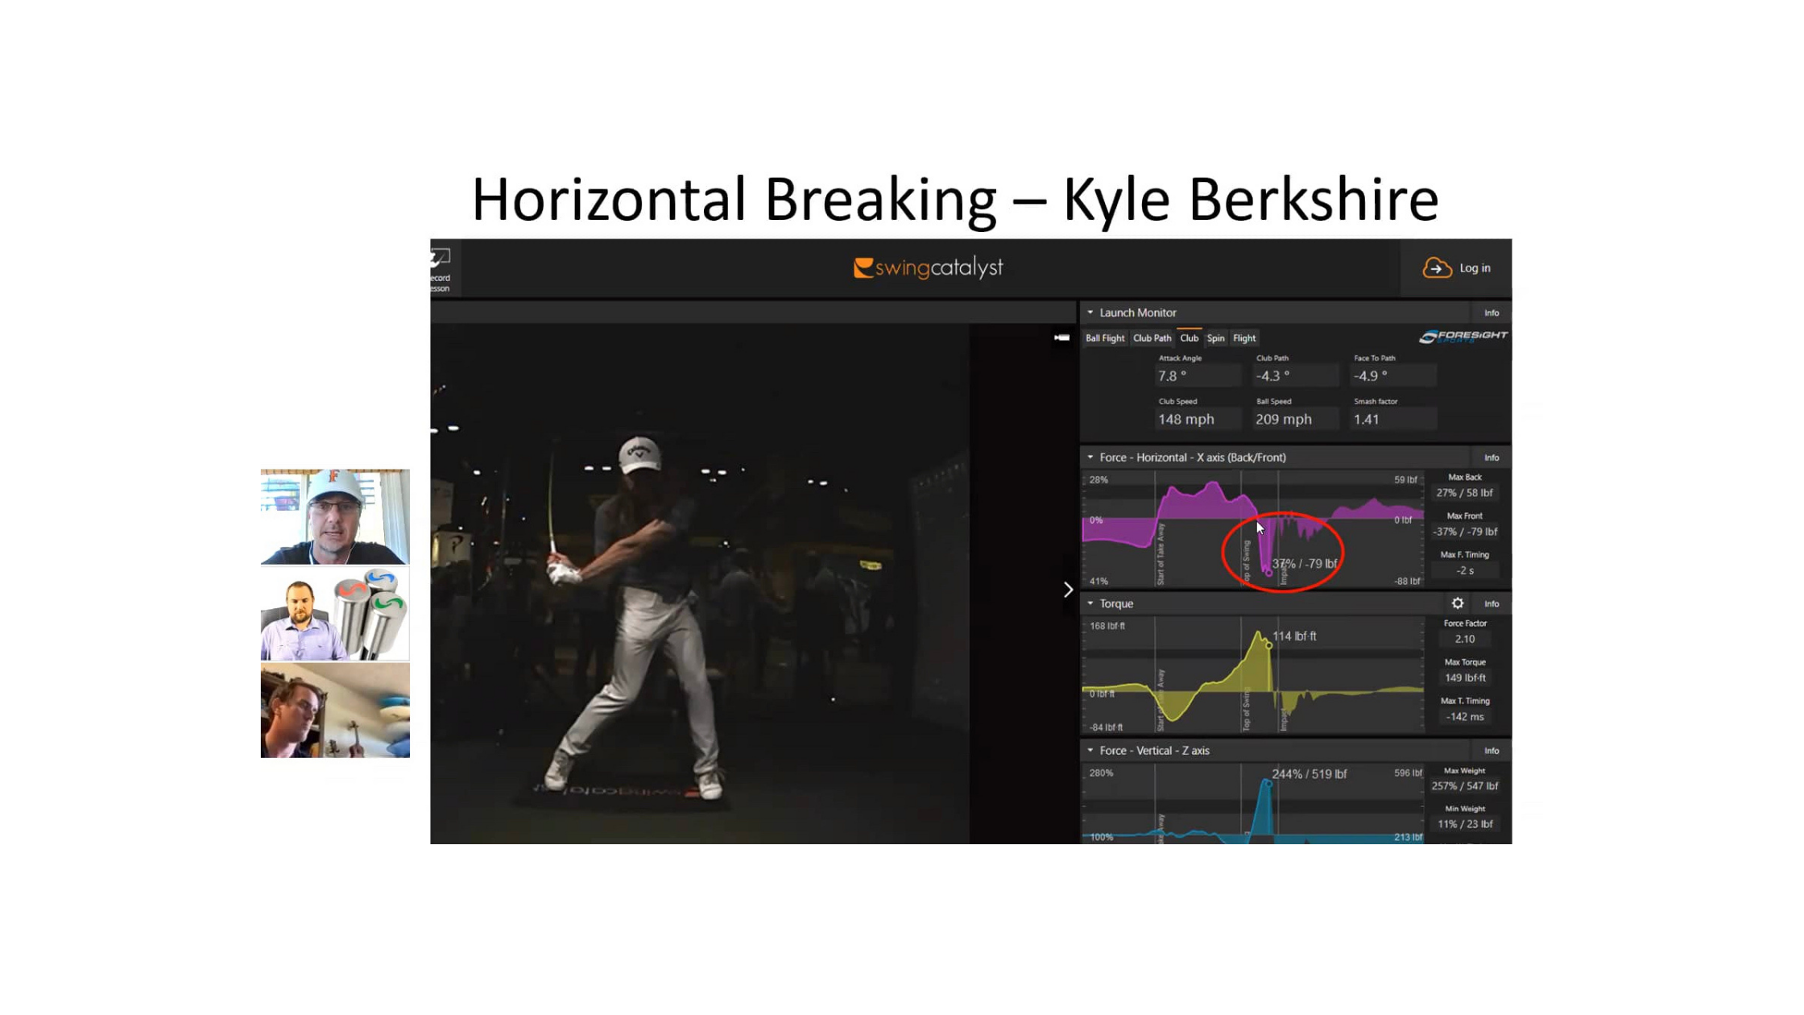Switch to Club Path tab
This screenshot has height=1015, width=1804.
[1152, 338]
